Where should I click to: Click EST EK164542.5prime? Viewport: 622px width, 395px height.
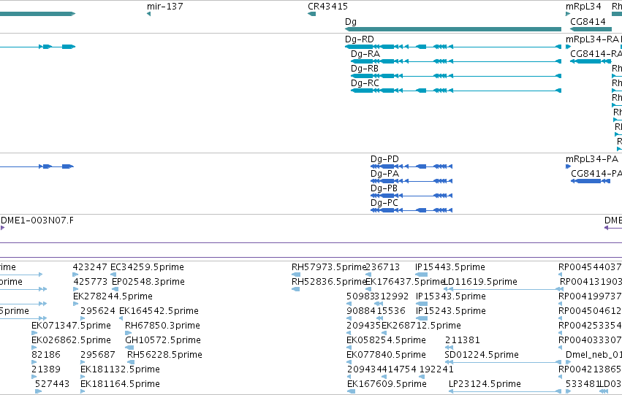[x=159, y=311]
